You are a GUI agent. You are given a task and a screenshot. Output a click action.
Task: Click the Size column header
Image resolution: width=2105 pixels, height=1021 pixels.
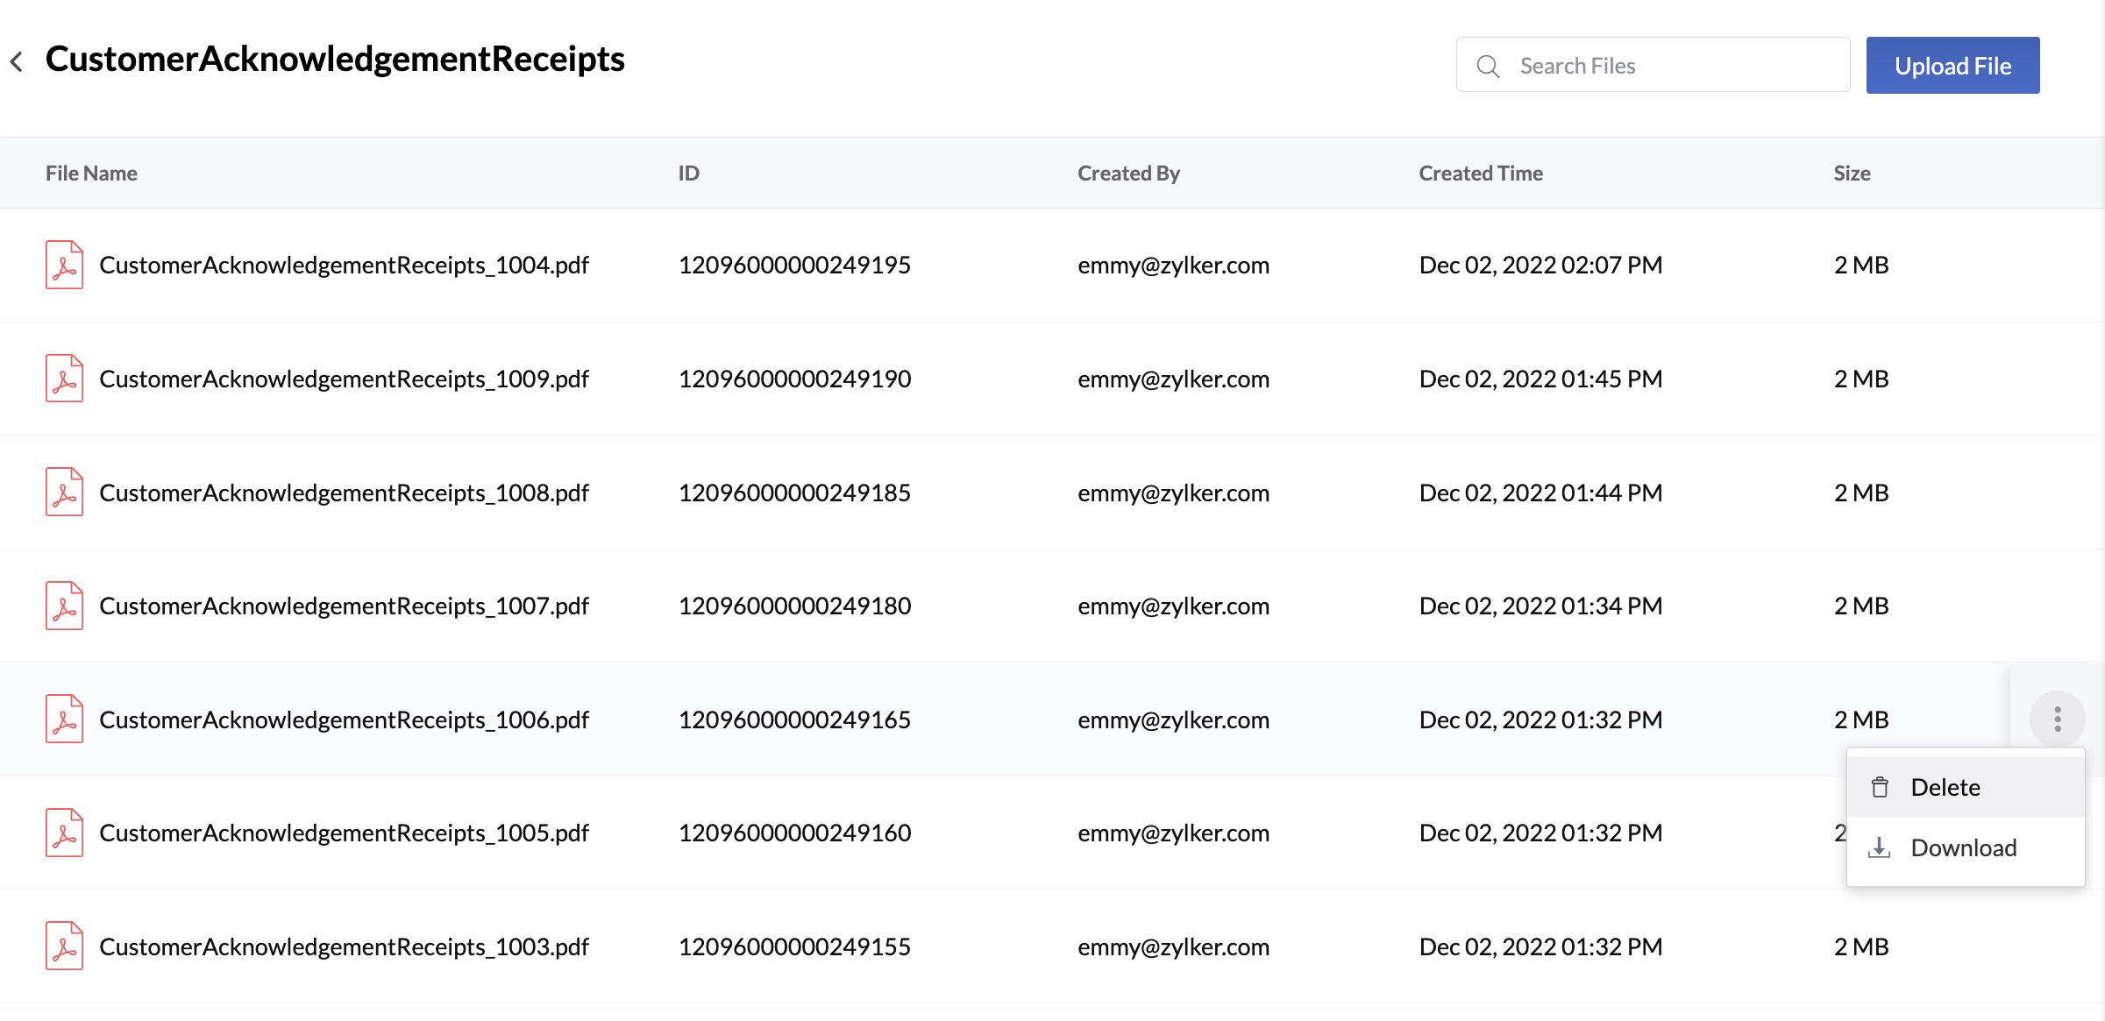click(x=1851, y=173)
